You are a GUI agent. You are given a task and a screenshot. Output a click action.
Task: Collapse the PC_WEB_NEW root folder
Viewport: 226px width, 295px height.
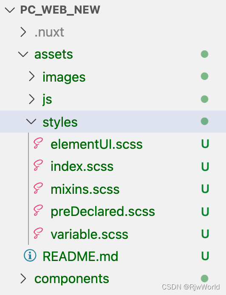point(10,10)
